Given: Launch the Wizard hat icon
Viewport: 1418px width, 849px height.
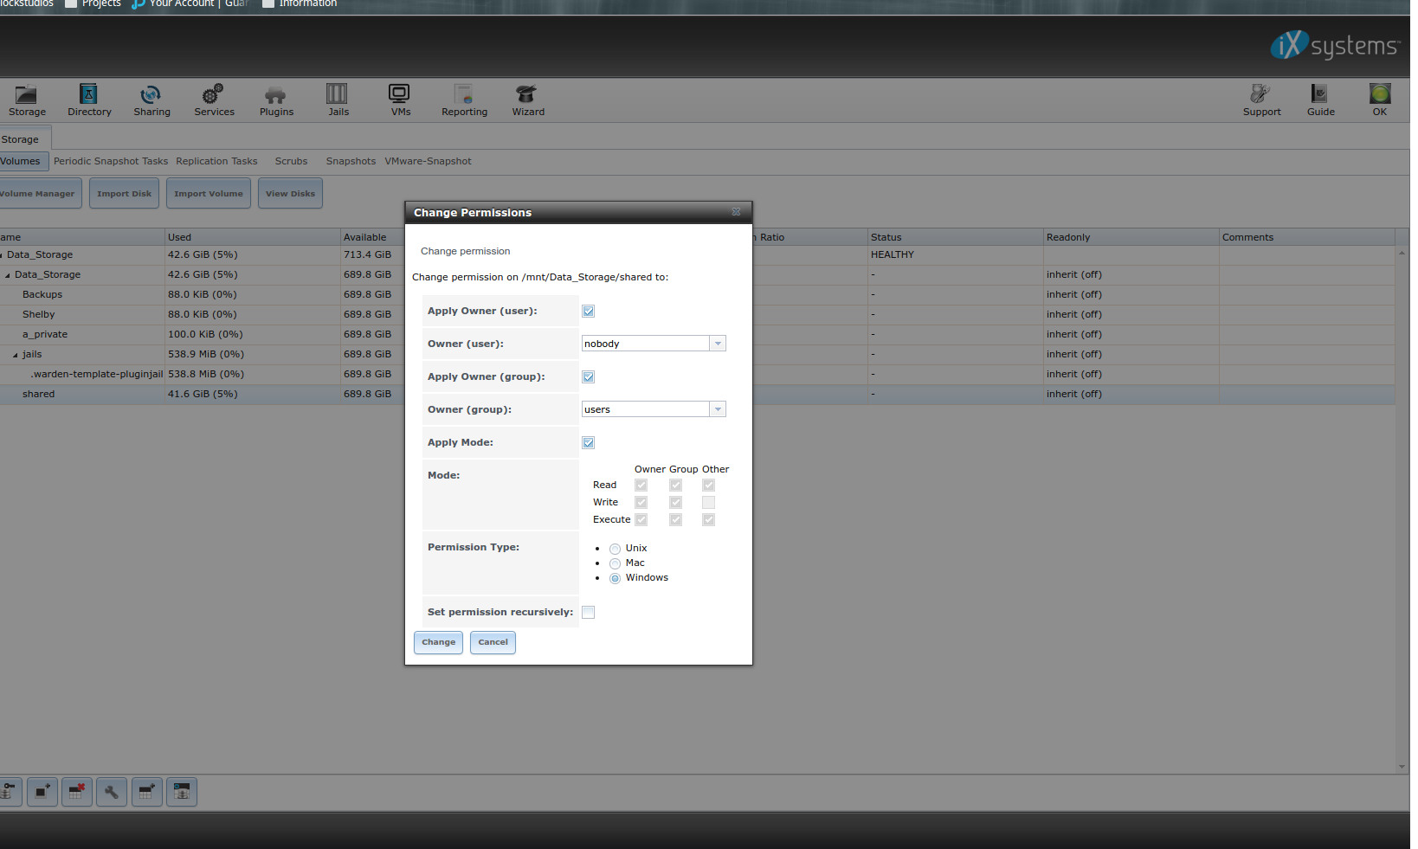Looking at the screenshot, I should coord(526,93).
